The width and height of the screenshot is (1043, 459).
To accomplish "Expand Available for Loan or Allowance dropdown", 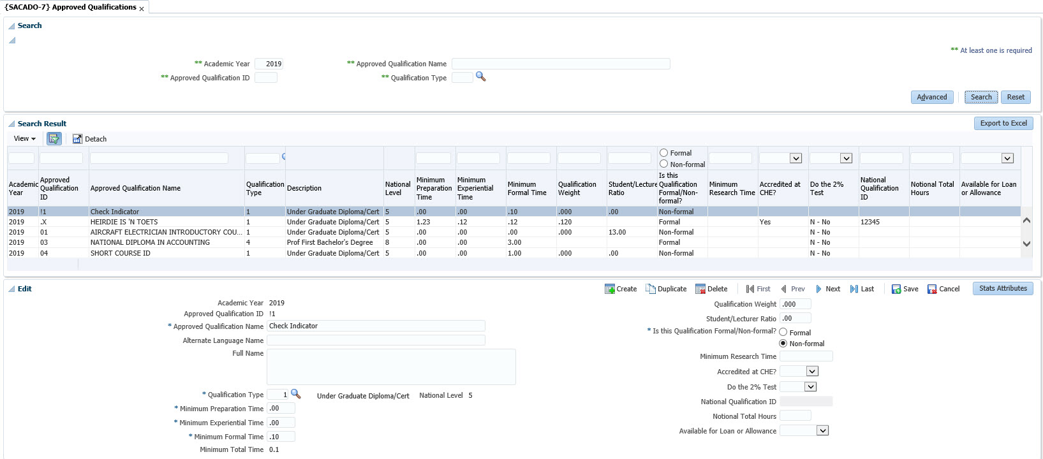I will (x=822, y=430).
